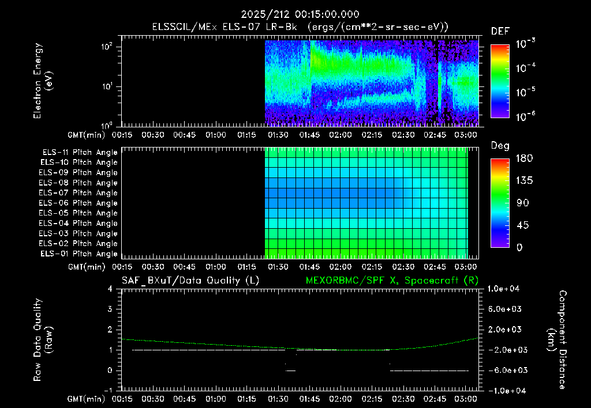Select the ELS-09 Pitch Angle row label
The image size is (591, 408).
(78, 173)
